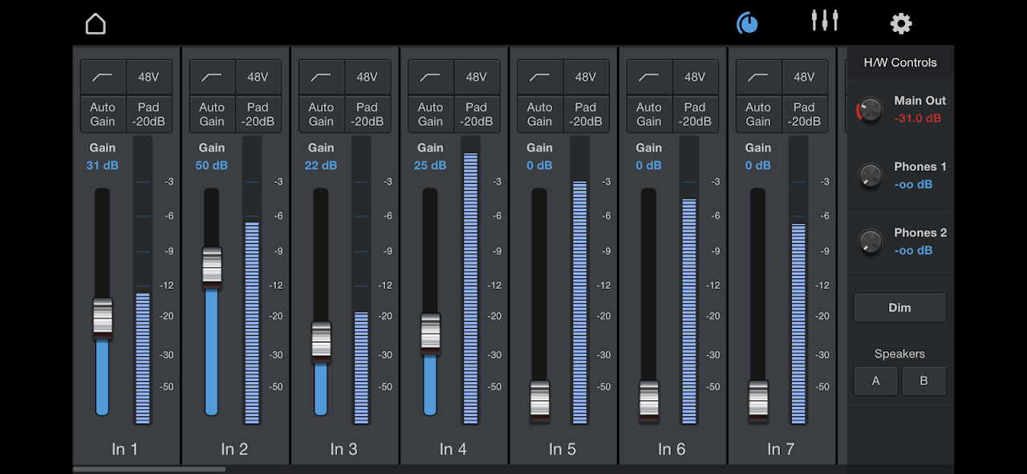Enable 48V phantom power on In 6

pos(695,77)
